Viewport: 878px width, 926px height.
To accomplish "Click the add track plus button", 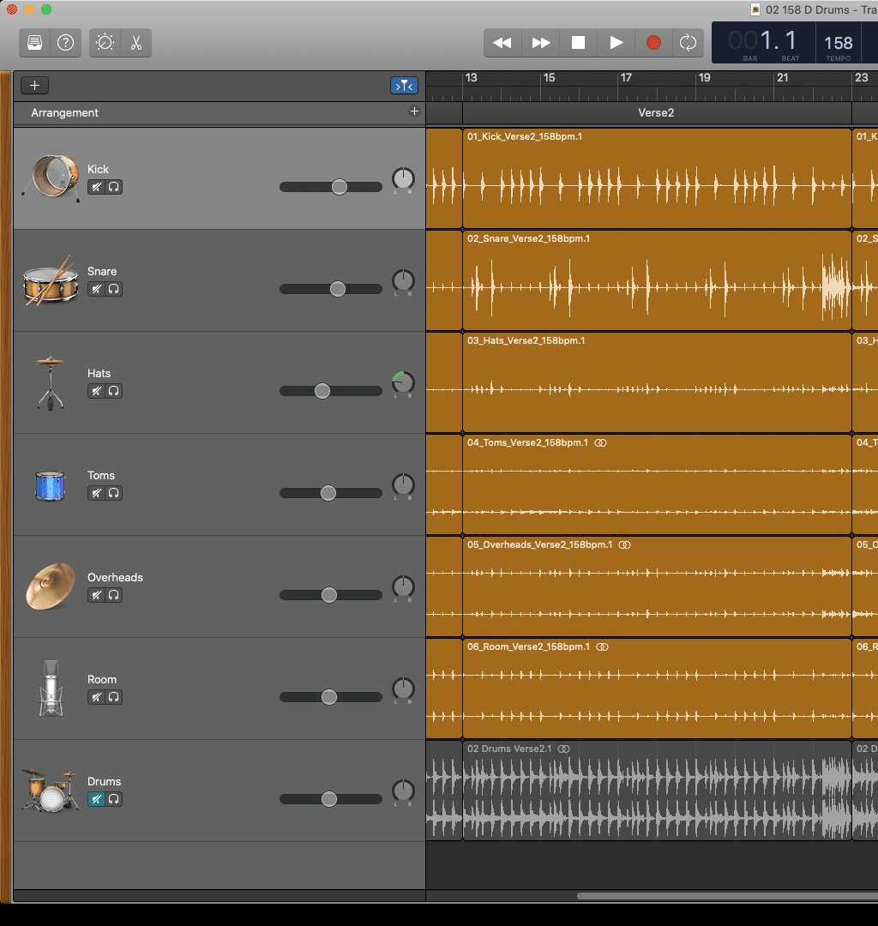I will pos(35,86).
